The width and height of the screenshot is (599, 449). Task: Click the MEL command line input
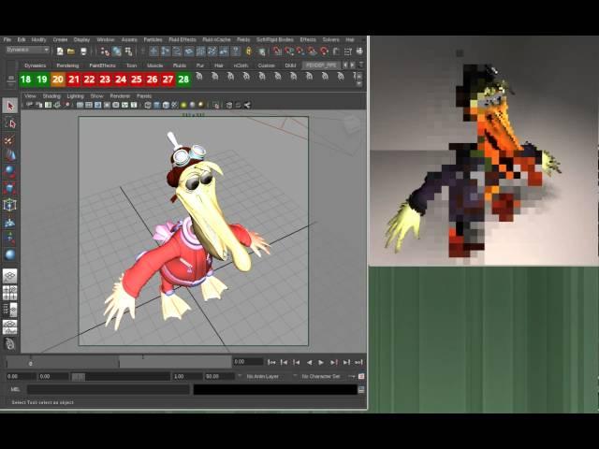pos(109,389)
